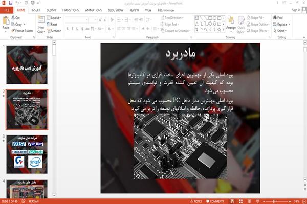Click the Save icon in Quick Access Toolbar
The width and height of the screenshot is (307, 204).
pyautogui.click(x=11, y=3)
